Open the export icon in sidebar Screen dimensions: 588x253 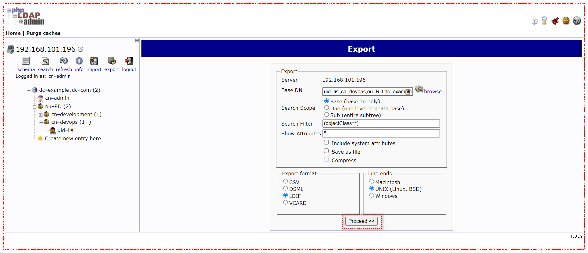pyautogui.click(x=112, y=61)
